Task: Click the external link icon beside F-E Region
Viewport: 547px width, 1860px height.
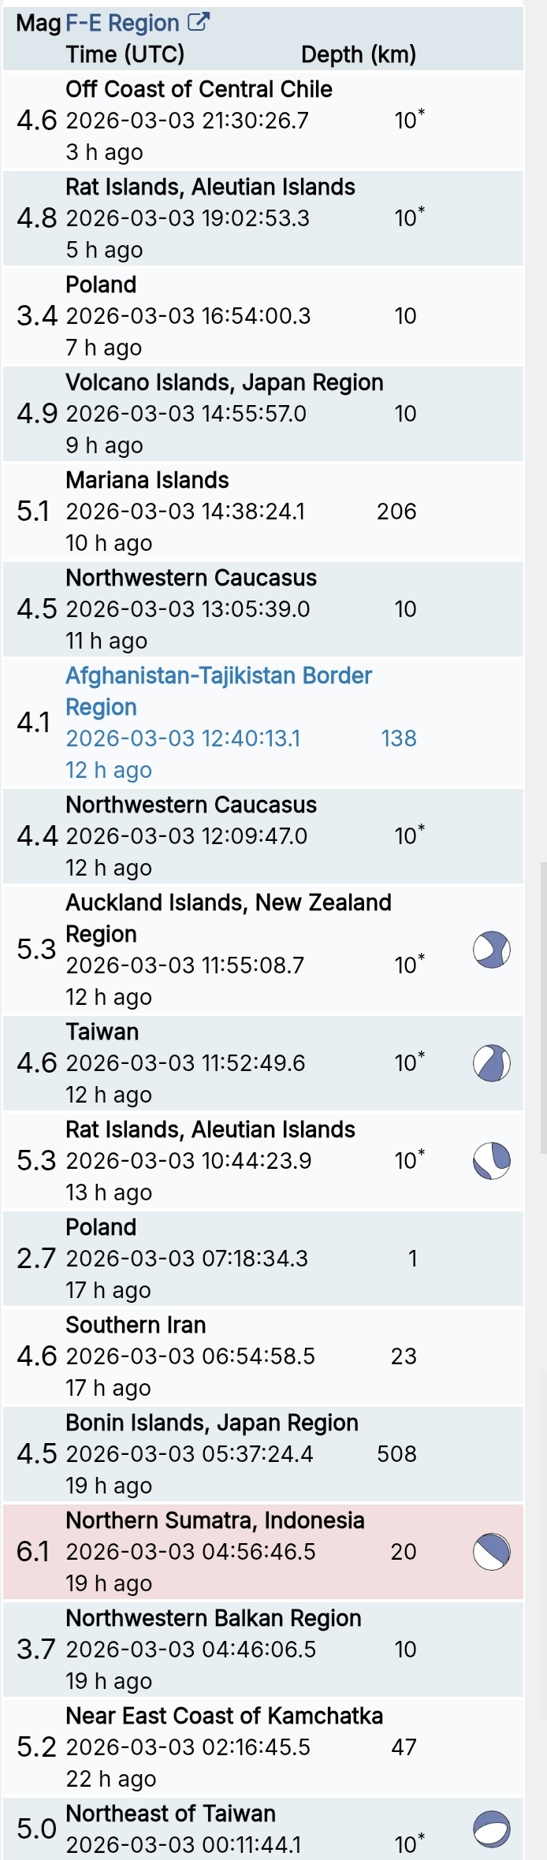Action: [x=199, y=23]
